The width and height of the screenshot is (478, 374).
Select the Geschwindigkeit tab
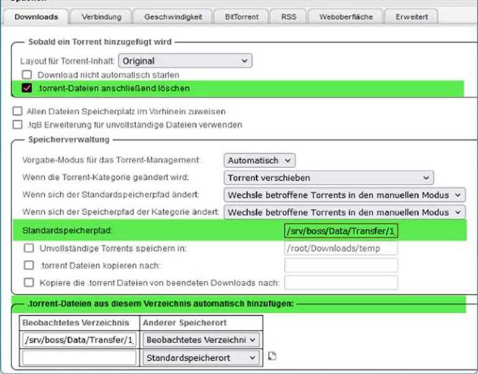click(173, 17)
